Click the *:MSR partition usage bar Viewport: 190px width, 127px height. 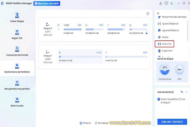73,29
